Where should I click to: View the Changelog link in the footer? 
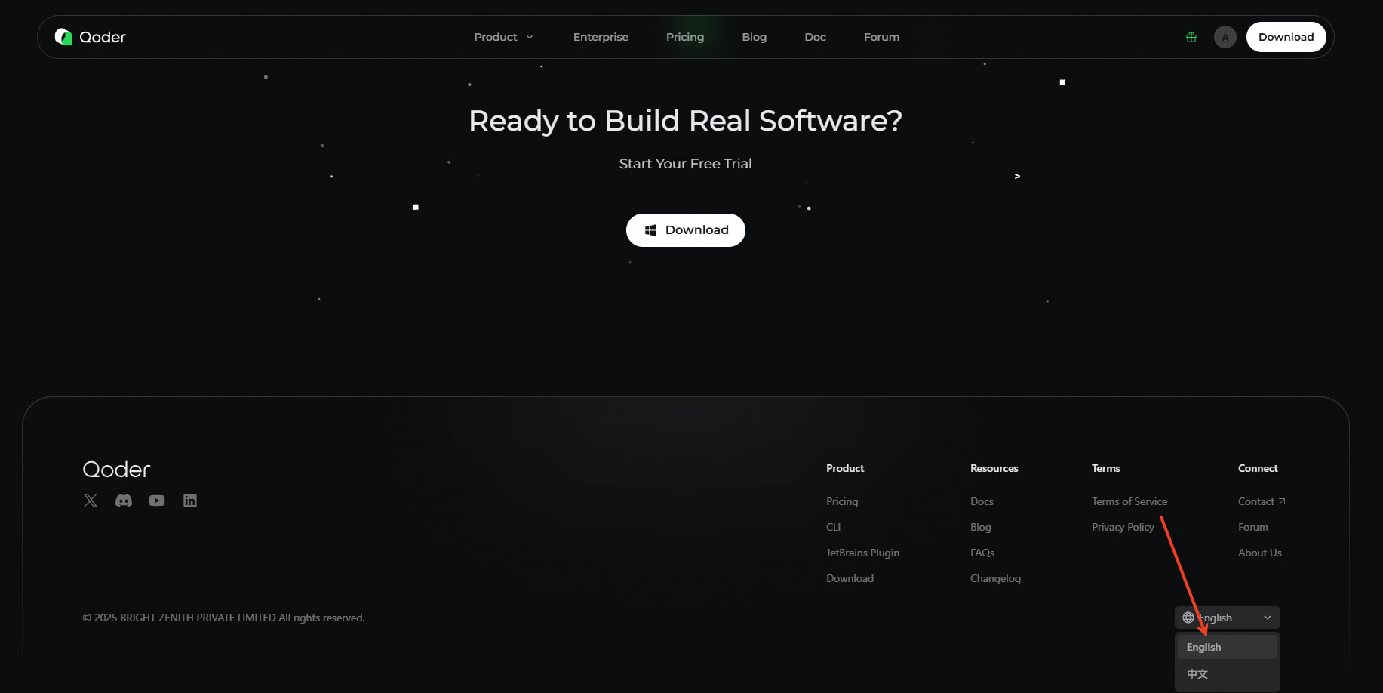click(x=996, y=578)
